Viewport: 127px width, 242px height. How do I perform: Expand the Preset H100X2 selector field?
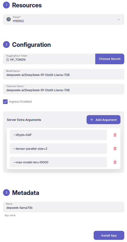(x=63, y=19)
